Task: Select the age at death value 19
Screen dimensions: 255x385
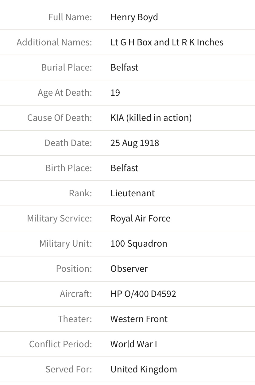Action: 115,93
